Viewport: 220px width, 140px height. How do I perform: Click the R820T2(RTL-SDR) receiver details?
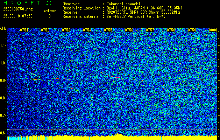143,12
